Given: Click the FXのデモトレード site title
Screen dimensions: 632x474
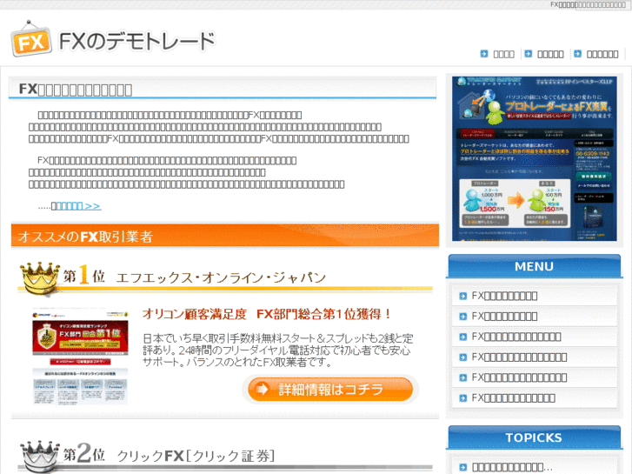Looking at the screenshot, I should pyautogui.click(x=137, y=41).
